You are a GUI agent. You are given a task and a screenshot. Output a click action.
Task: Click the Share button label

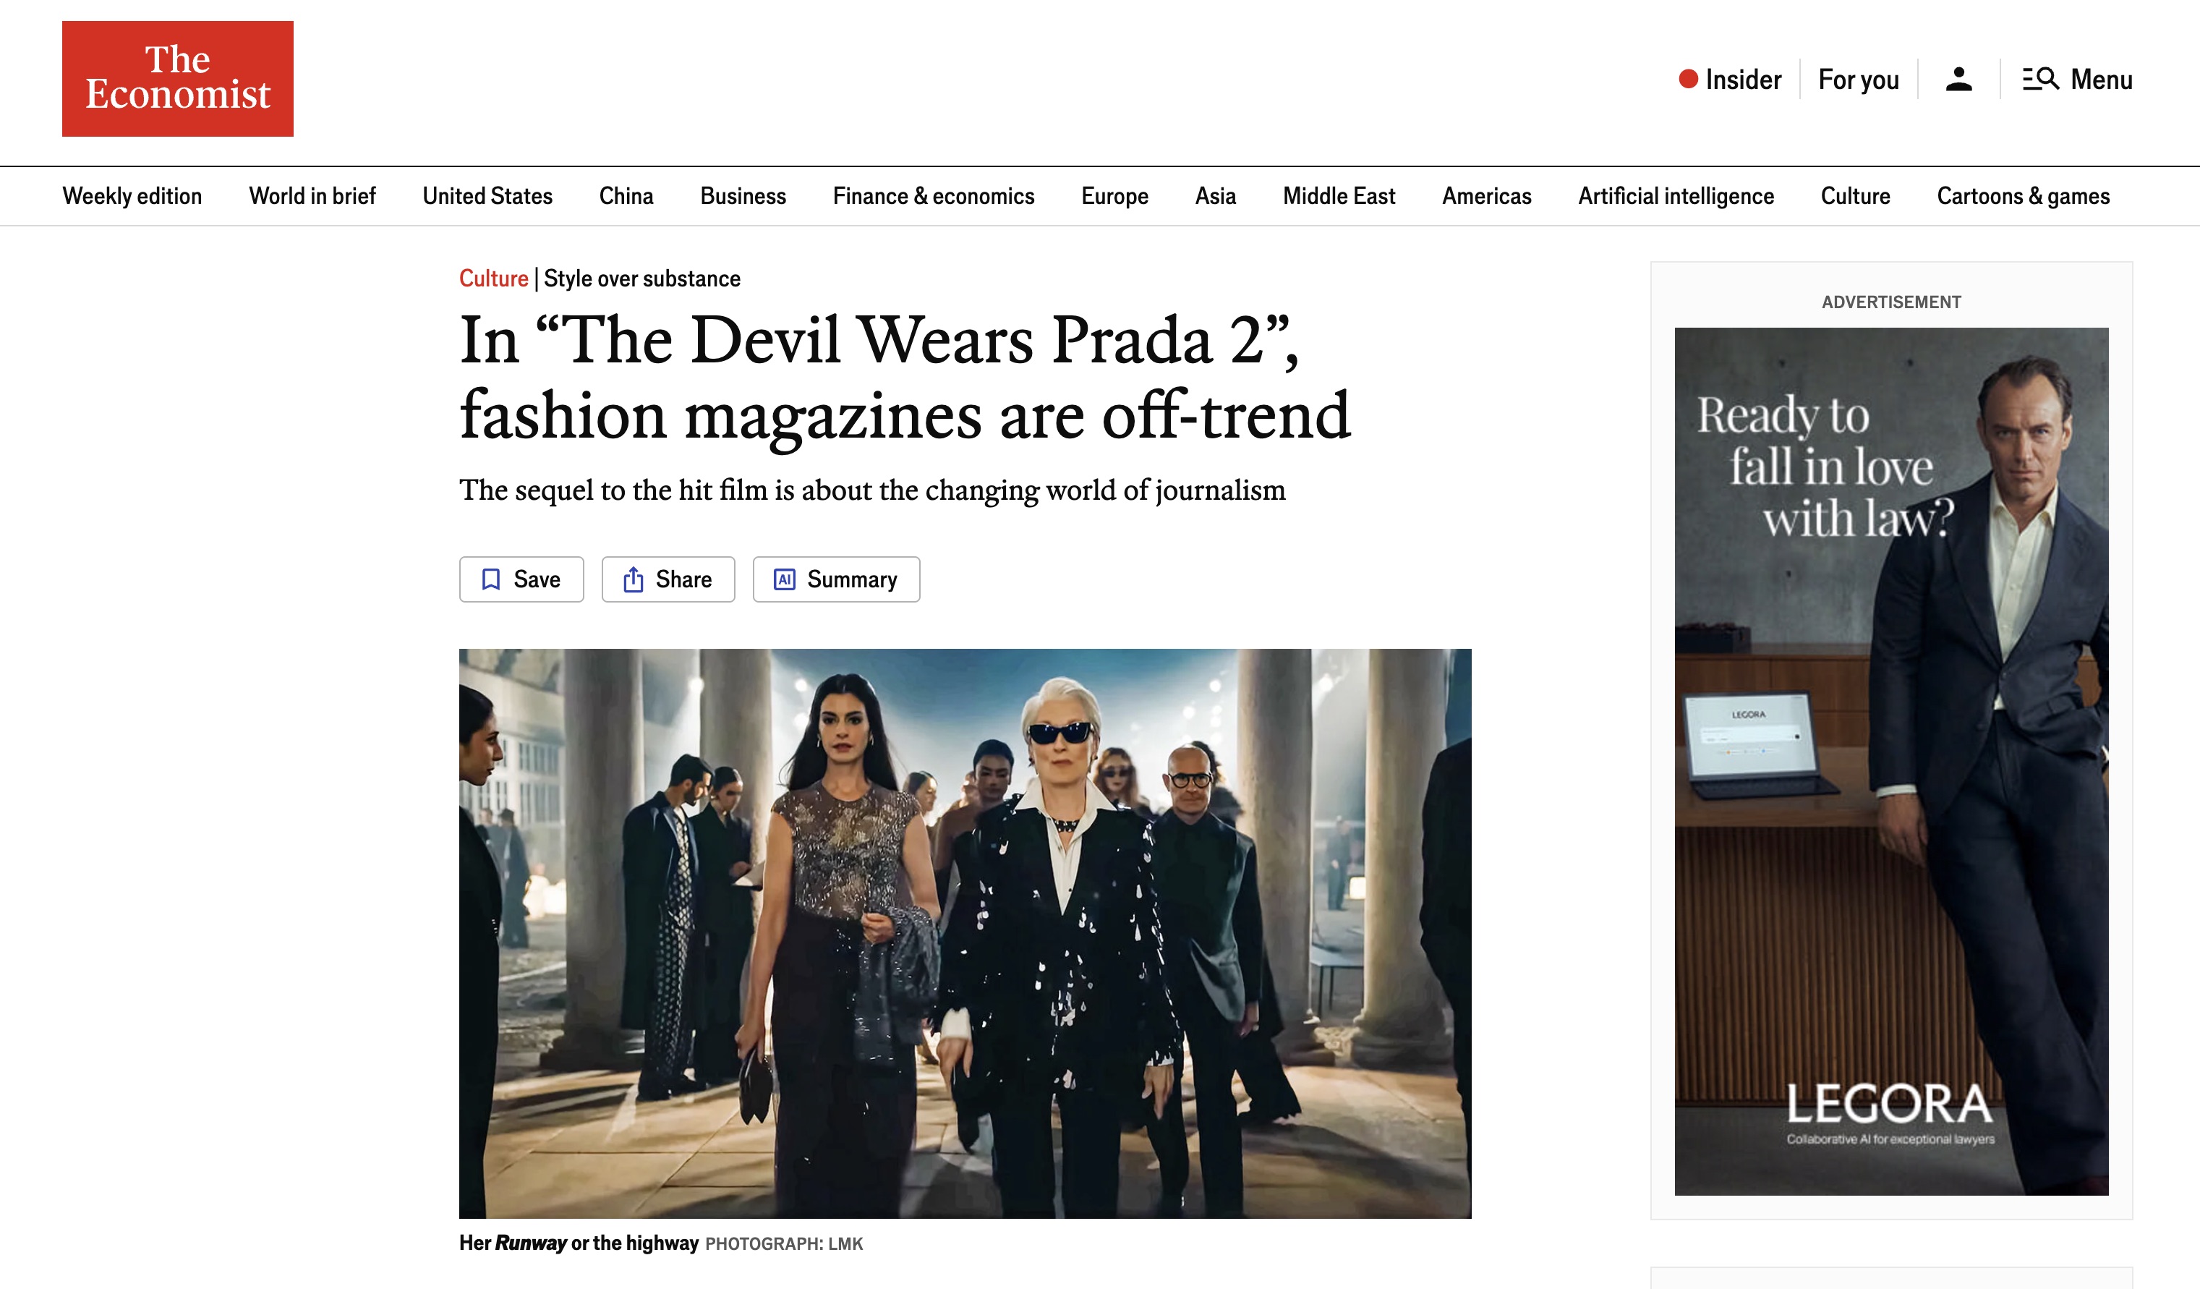[x=683, y=580]
